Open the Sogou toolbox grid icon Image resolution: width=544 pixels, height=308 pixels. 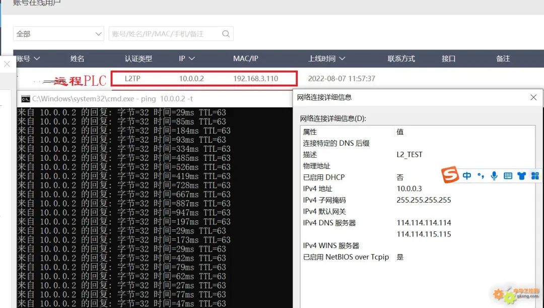pyautogui.click(x=534, y=175)
